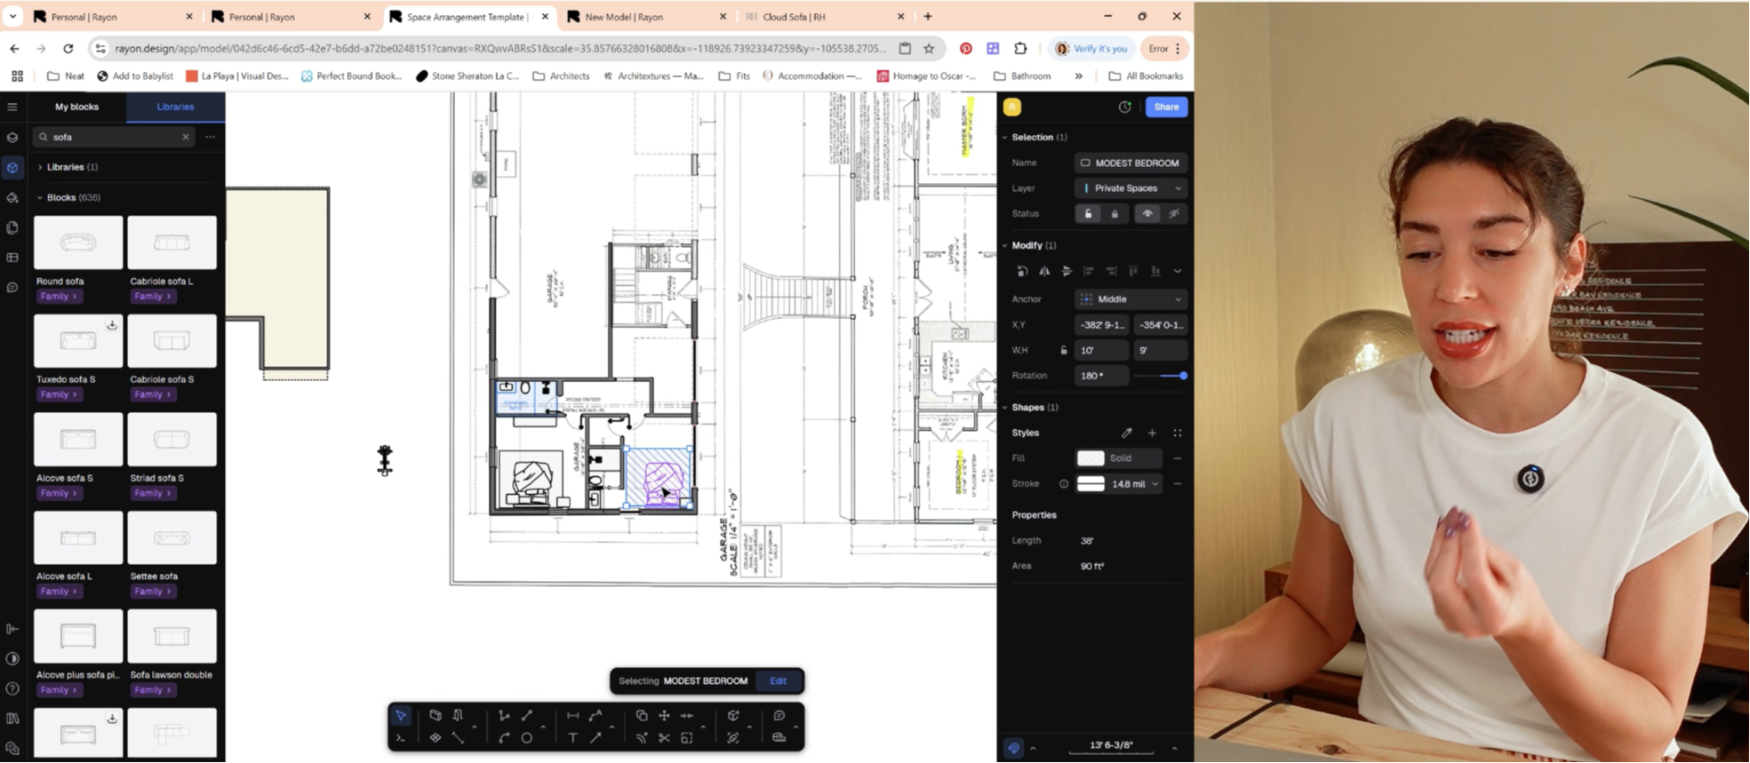Open the stroke width dropdown

coord(1155,484)
